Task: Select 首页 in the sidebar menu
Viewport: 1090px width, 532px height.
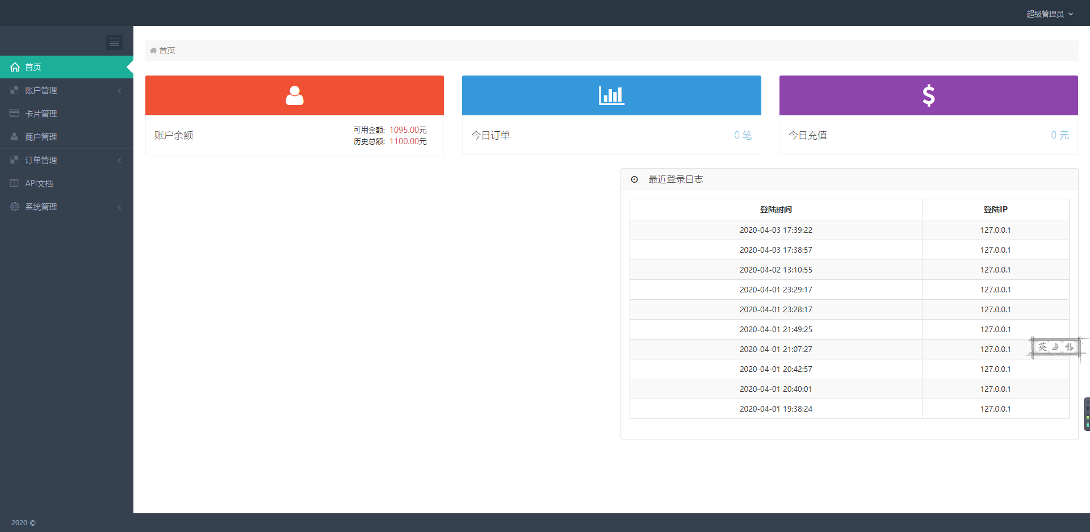Action: click(66, 67)
